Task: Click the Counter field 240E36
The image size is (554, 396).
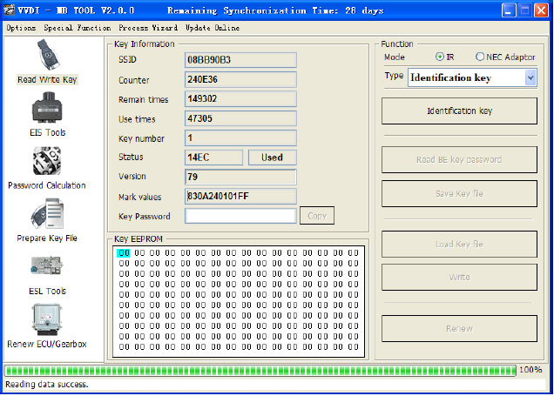Action: point(240,79)
